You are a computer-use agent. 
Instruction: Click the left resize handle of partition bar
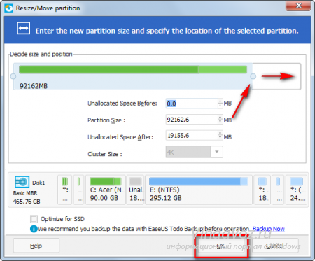(13, 76)
